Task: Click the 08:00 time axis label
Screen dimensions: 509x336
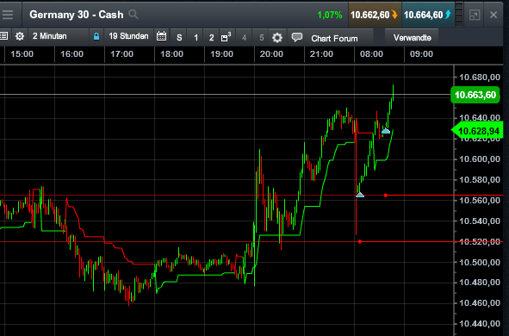Action: [371, 54]
